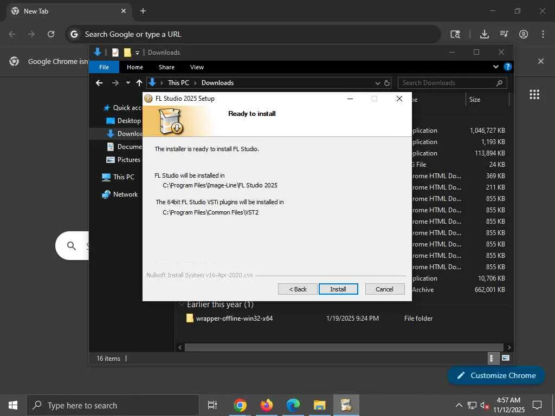This screenshot has height=416, width=555.
Task: Open Firefox from the taskbar
Action: point(267,405)
